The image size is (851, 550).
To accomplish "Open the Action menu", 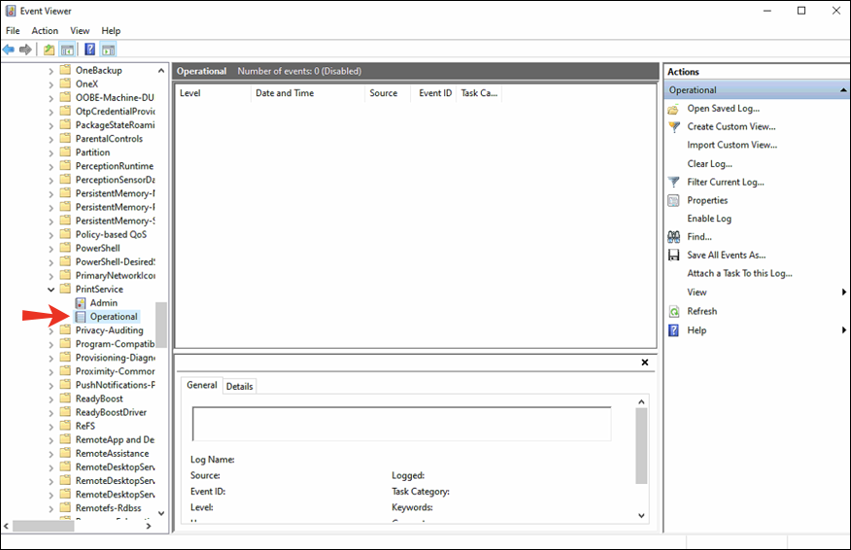I will 45,31.
